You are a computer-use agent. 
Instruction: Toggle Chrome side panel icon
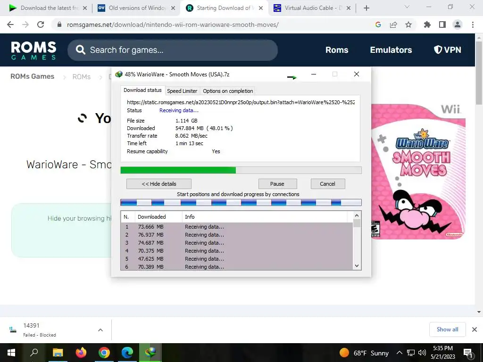pyautogui.click(x=442, y=25)
